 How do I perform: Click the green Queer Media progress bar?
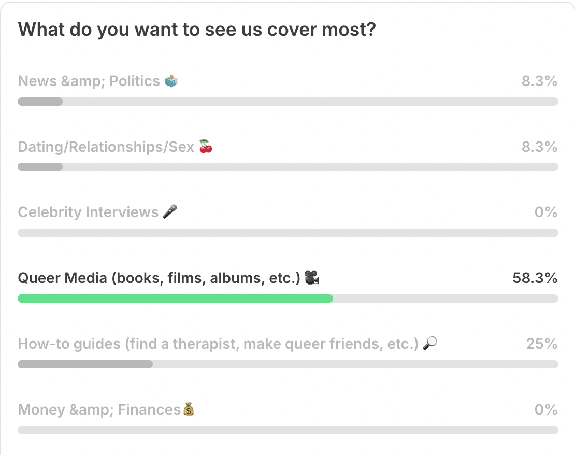point(175,298)
